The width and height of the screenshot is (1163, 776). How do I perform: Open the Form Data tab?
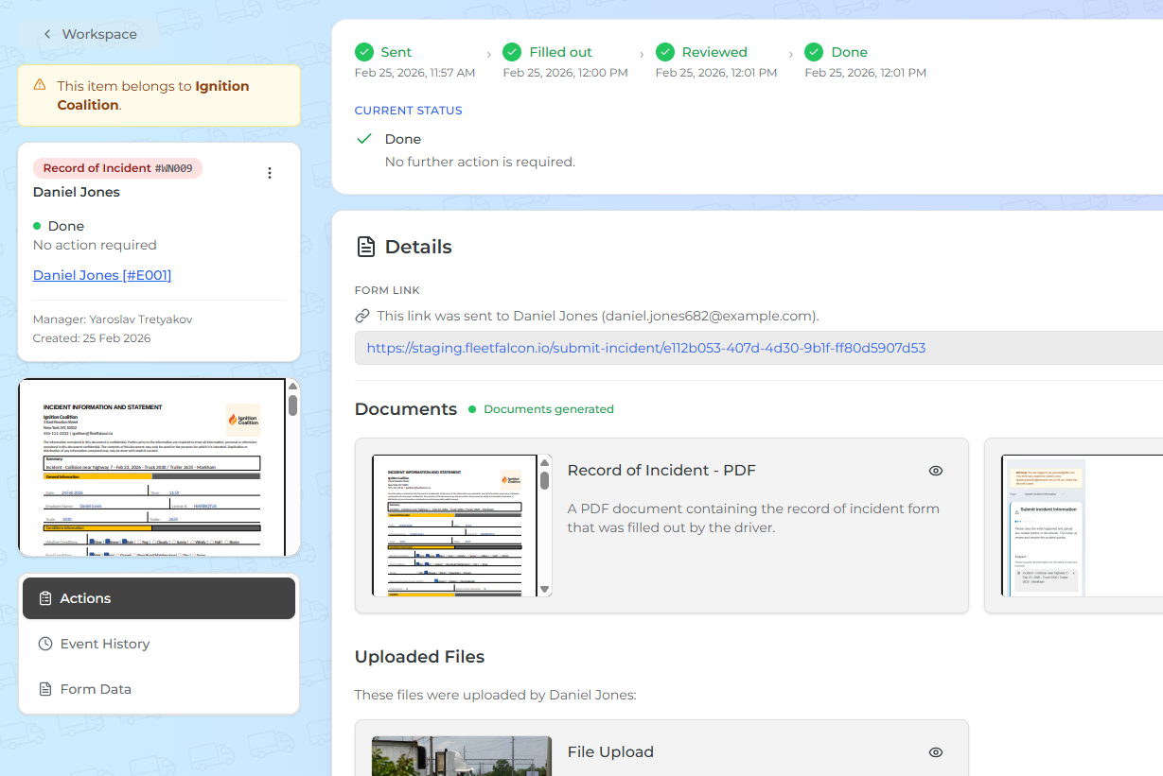[x=159, y=689]
